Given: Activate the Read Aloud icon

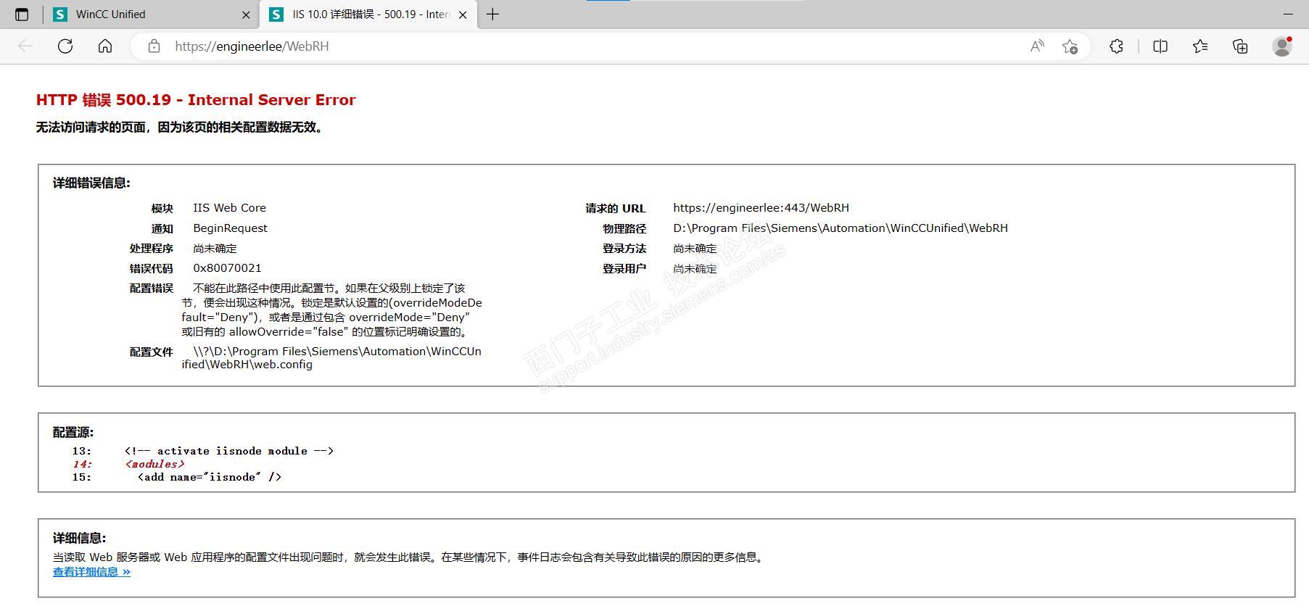Looking at the screenshot, I should 1037,46.
